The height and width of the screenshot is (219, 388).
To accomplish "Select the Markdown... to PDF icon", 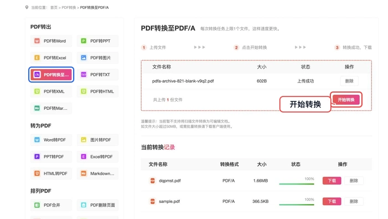I will [84, 174].
